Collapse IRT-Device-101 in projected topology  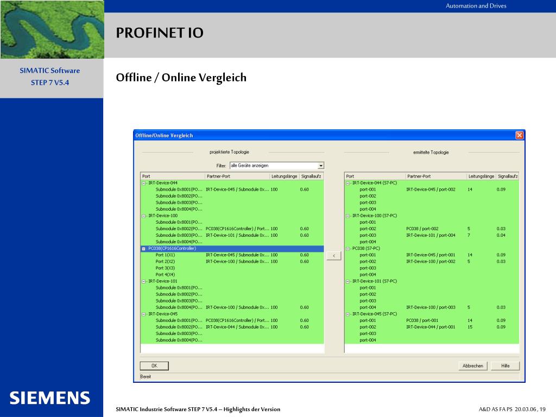[x=143, y=281]
